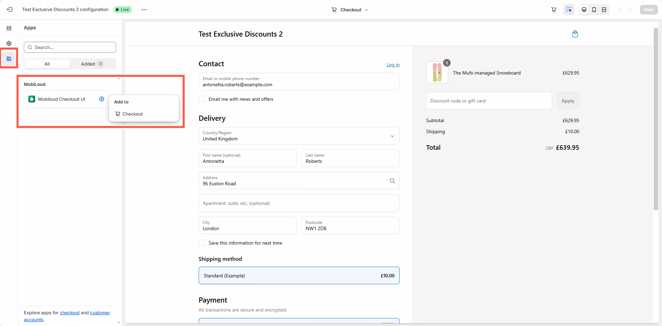Click the Discount code or gift card field

point(489,101)
